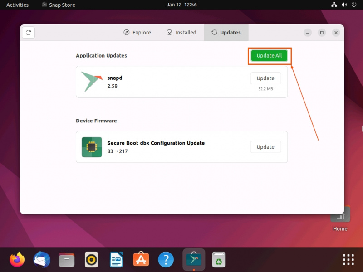Click the Secure Boot firmware chip icon
363x272 pixels.
pyautogui.click(x=92, y=147)
